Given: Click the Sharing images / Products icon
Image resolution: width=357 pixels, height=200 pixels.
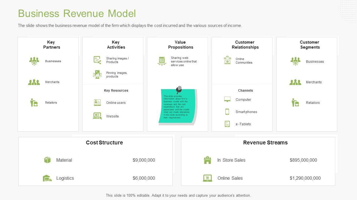Looking at the screenshot, I should coord(97,60).
